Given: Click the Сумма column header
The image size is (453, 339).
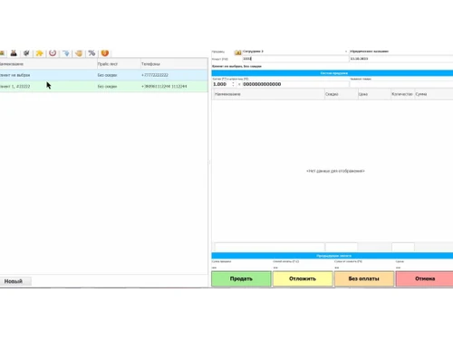Looking at the screenshot, I should pyautogui.click(x=434, y=94).
